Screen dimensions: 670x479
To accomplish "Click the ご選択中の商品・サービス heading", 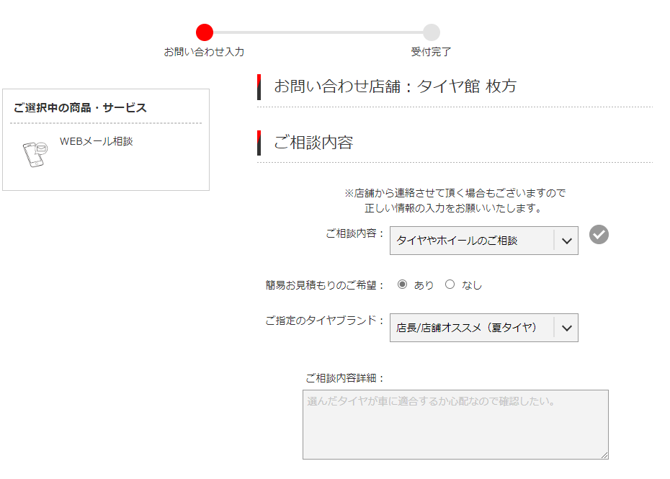I will [x=80, y=108].
